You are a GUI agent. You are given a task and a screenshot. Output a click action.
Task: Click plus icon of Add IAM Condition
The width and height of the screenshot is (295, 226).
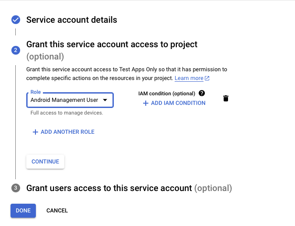click(146, 103)
